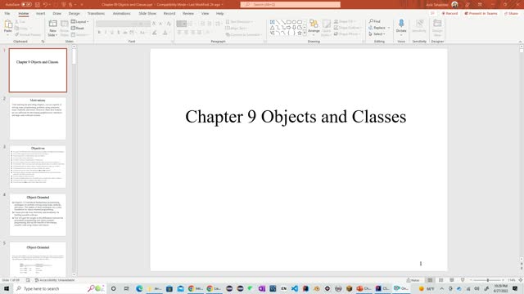Switch to the Design tab
The height and width of the screenshot is (294, 524).
(75, 13)
